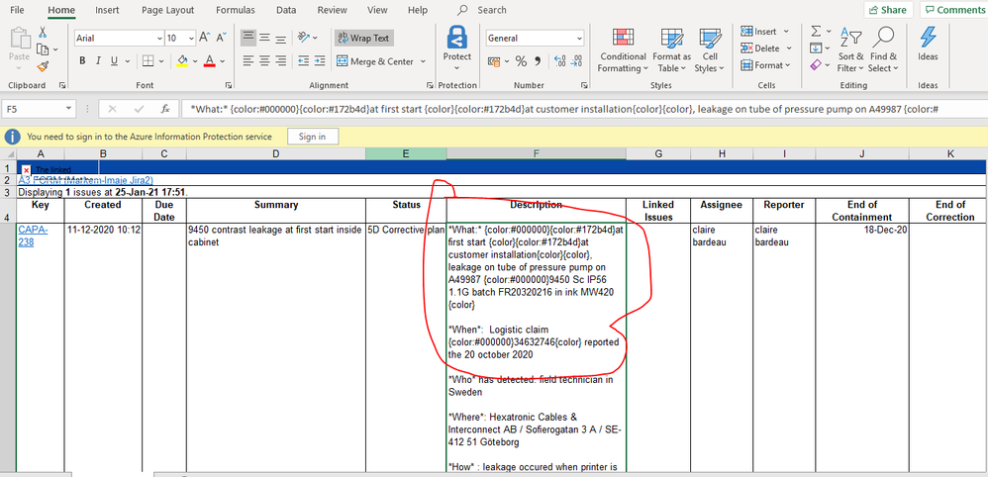Click the Cut scissors icon
Screen dimensions: 988x477
[43, 32]
